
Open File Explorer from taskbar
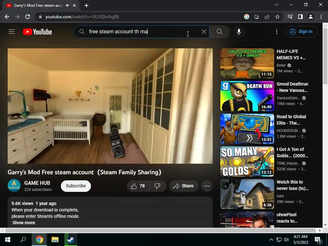55,240
